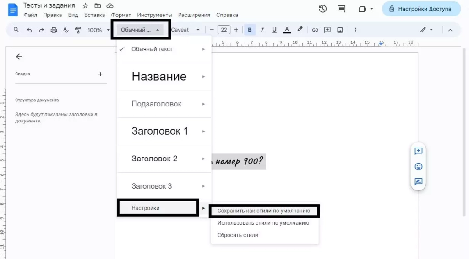Toggle italic formatting
This screenshot has width=469, height=259.
(262, 30)
